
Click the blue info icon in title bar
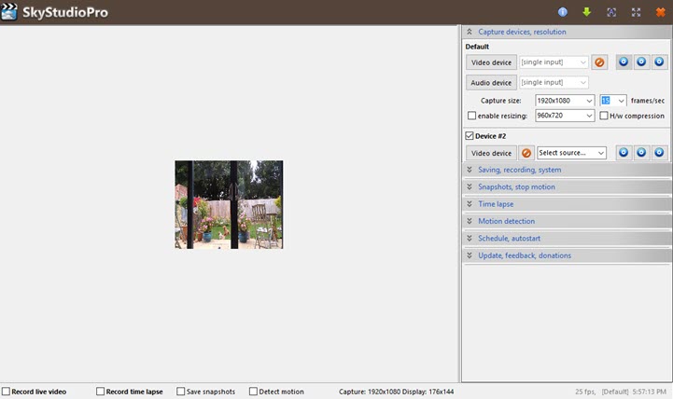click(563, 12)
